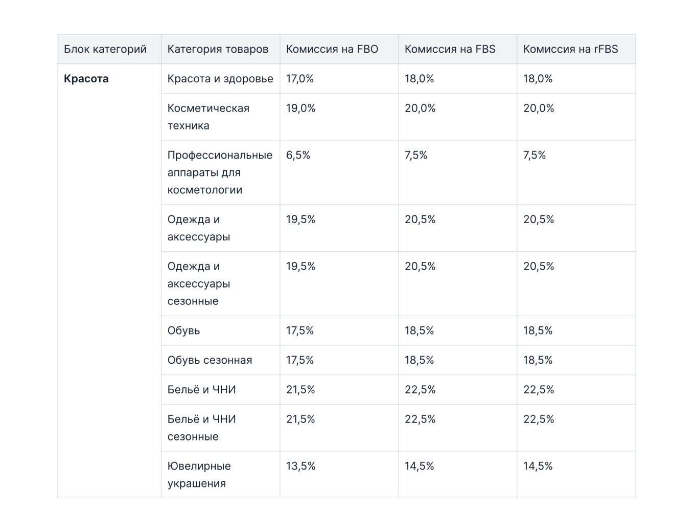Click the "Комиссия на FBO" header

click(x=332, y=49)
